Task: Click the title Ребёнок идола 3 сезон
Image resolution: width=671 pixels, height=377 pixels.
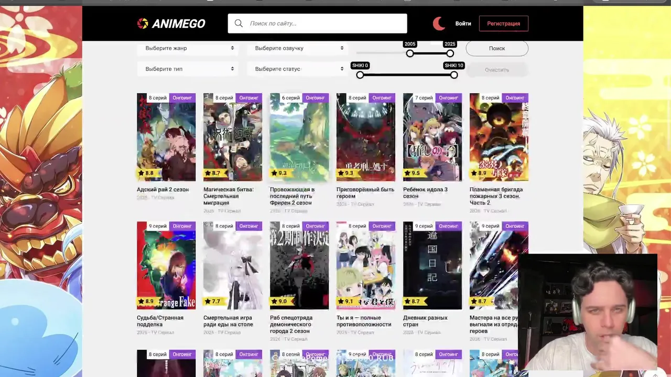Action: coord(425,193)
